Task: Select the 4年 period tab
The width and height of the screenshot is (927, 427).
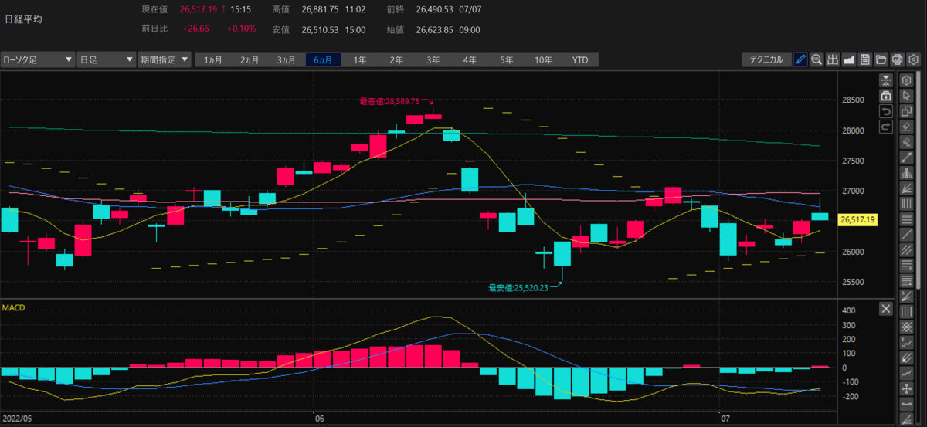Action: [470, 59]
